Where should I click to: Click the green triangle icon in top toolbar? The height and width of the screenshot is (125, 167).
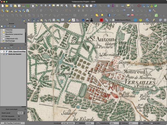(x=151, y=6)
